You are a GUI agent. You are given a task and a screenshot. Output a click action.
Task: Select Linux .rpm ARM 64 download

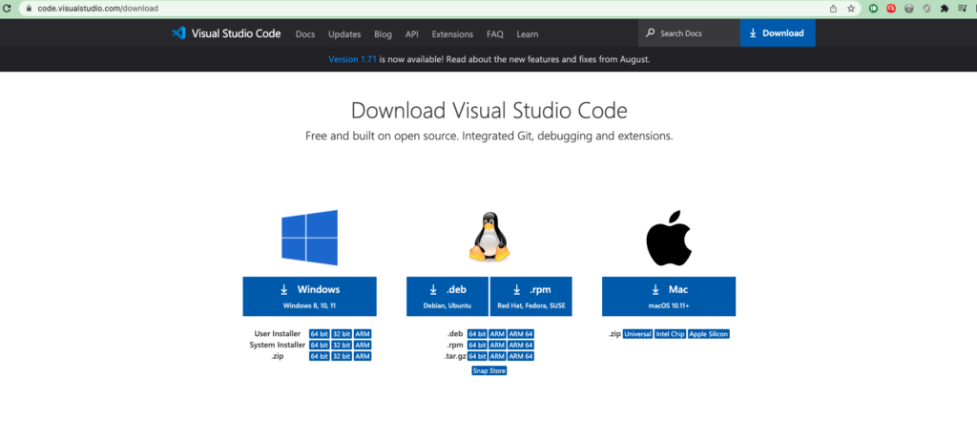click(521, 345)
